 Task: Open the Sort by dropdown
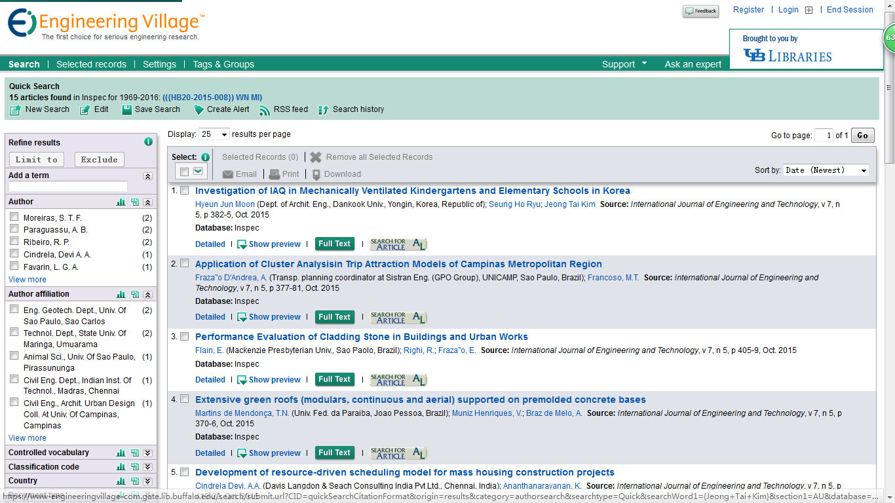pyautogui.click(x=826, y=170)
